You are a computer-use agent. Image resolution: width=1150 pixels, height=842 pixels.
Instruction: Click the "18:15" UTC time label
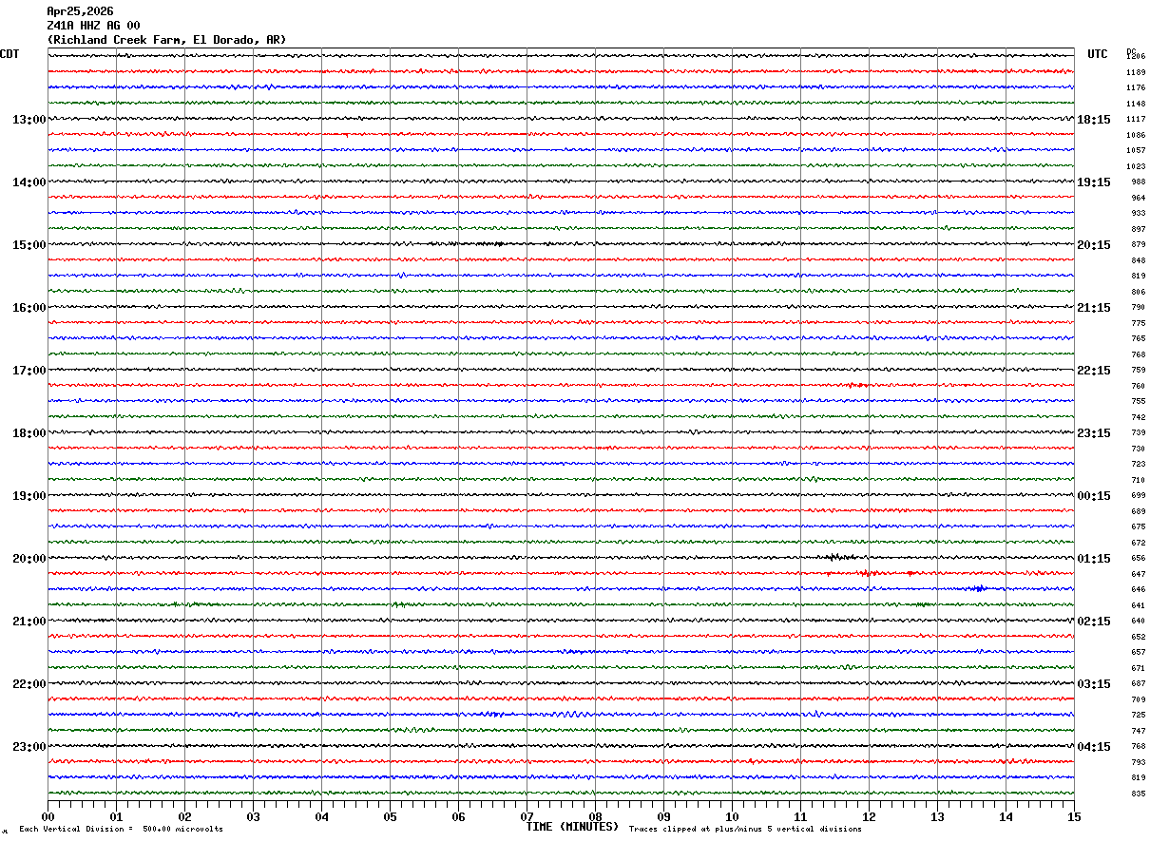point(1094,120)
